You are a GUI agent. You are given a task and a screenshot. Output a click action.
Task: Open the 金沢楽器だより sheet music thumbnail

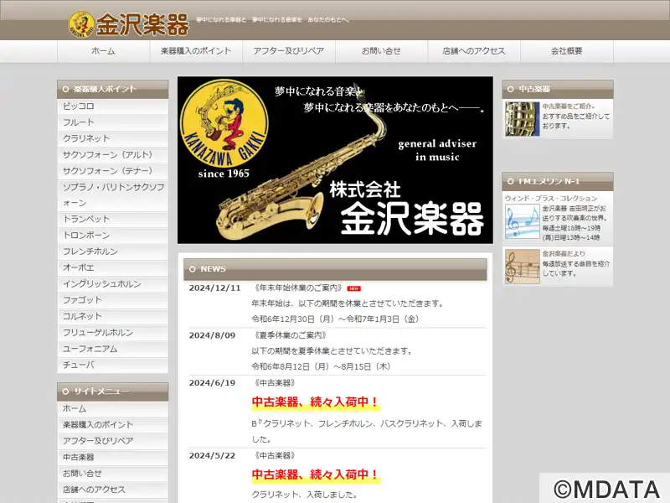tap(522, 267)
